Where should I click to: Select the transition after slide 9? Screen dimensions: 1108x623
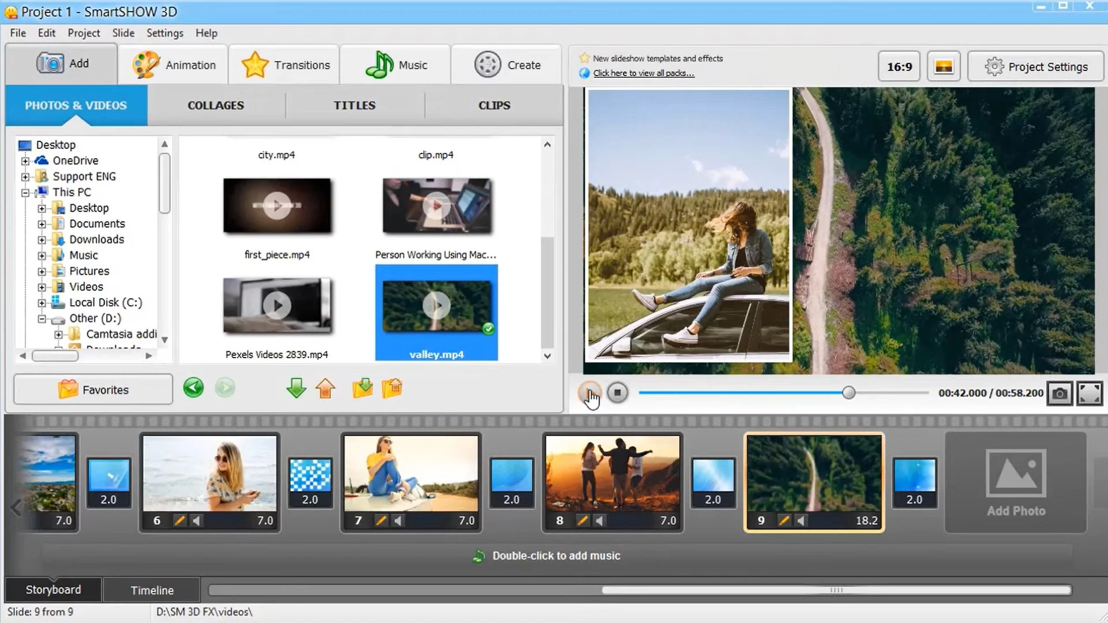[914, 482]
